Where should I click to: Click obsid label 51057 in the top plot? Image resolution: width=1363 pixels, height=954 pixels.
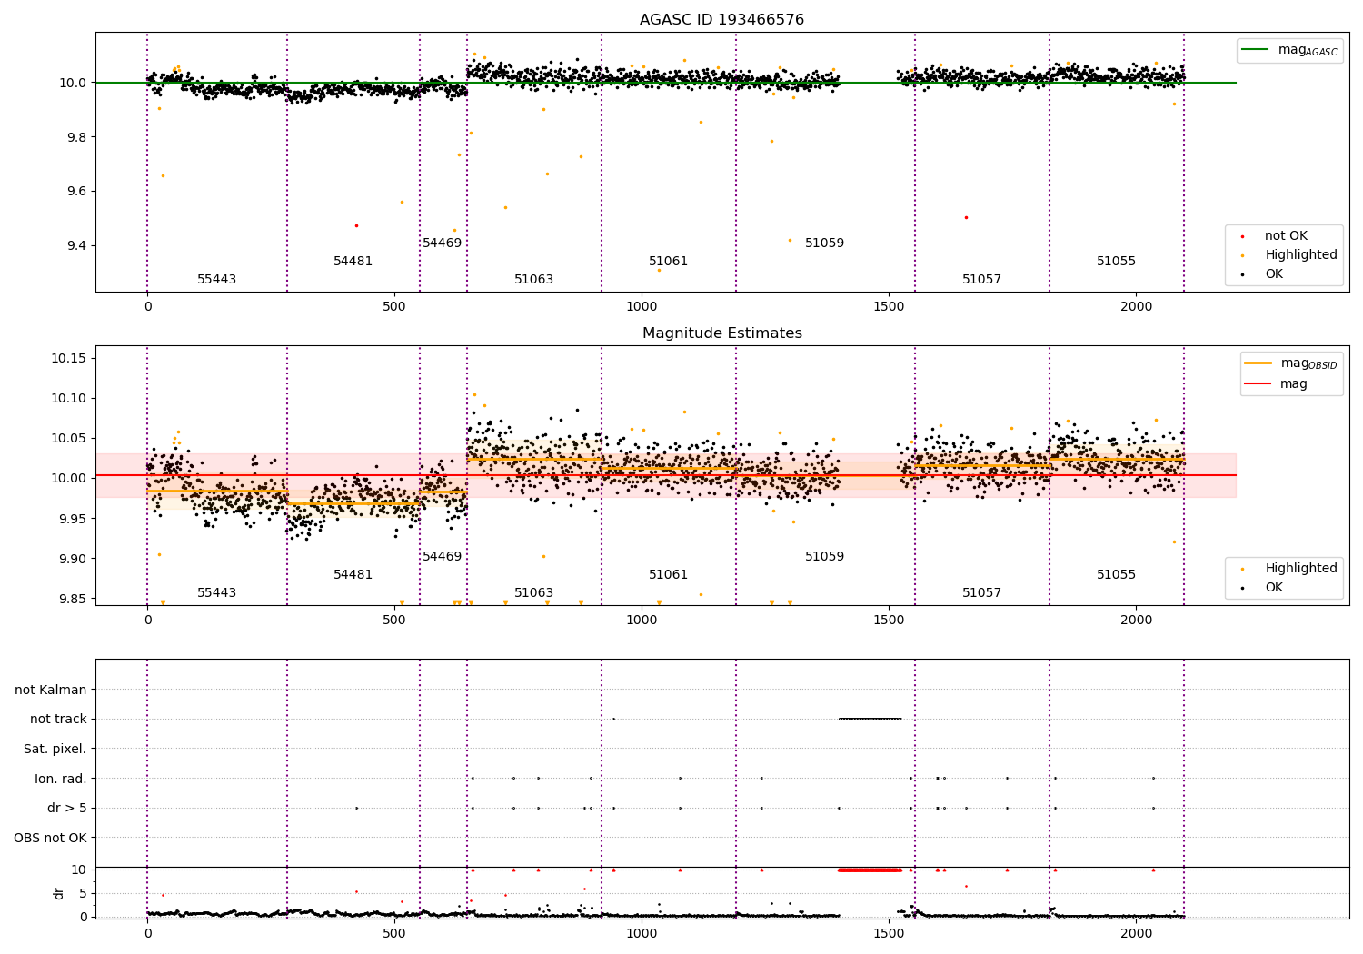point(981,280)
